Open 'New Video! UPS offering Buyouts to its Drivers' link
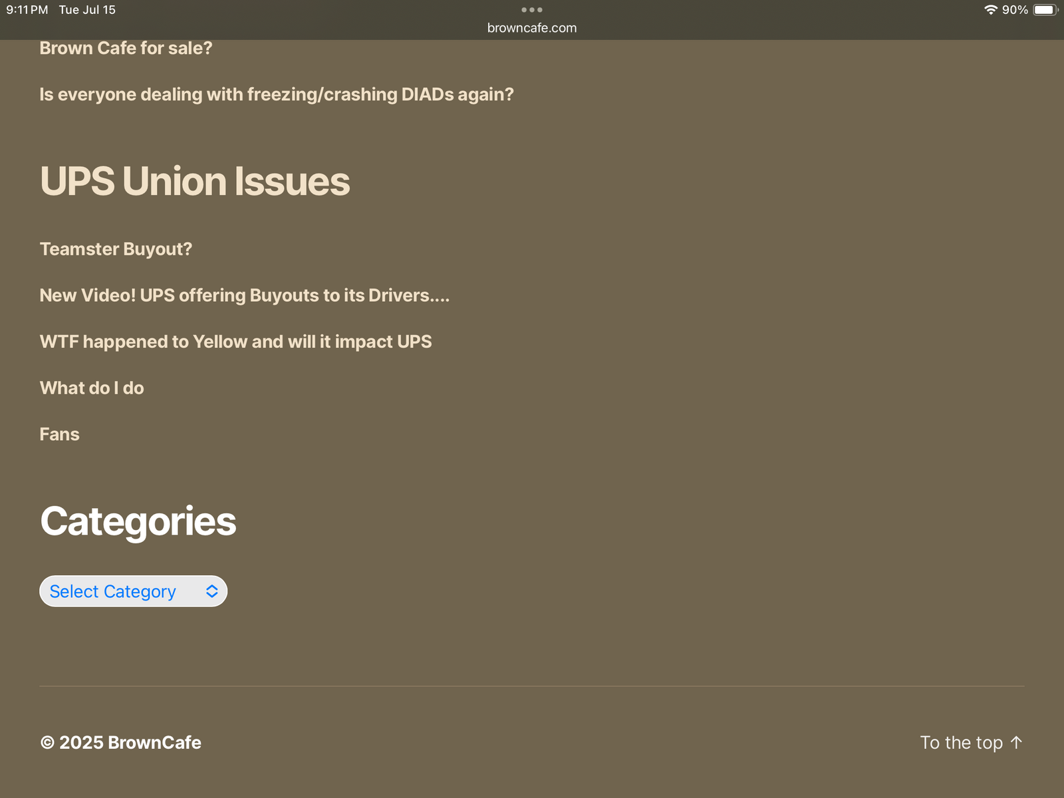This screenshot has width=1064, height=798. (245, 295)
